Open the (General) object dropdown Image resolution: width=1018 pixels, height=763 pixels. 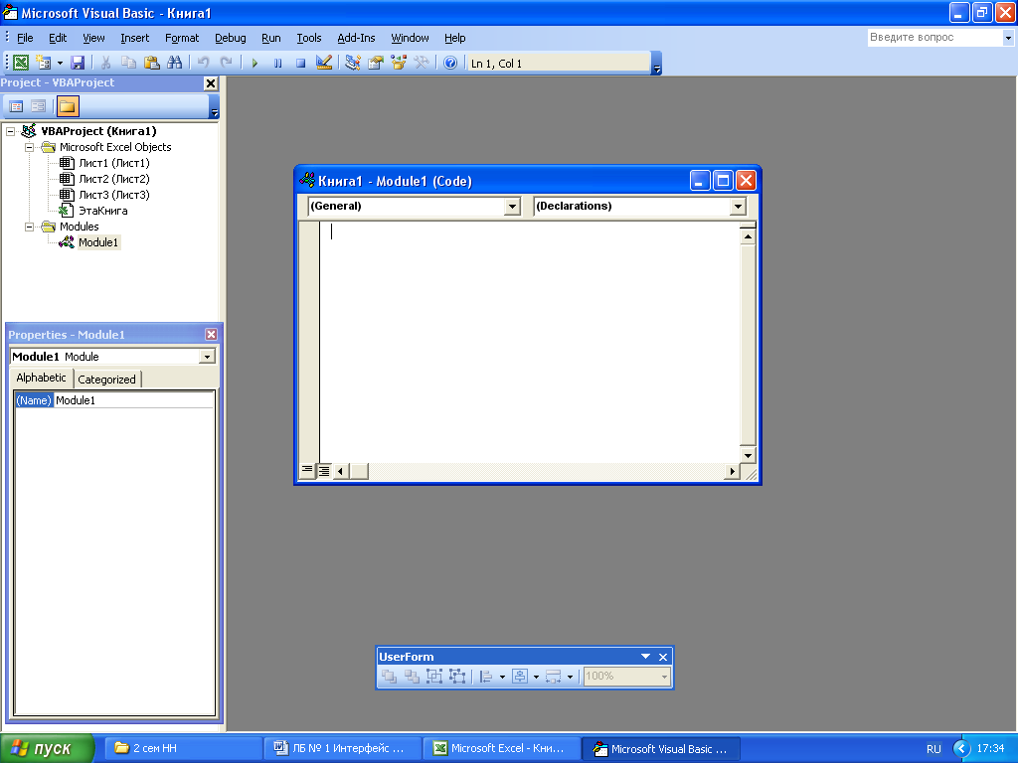(x=512, y=207)
